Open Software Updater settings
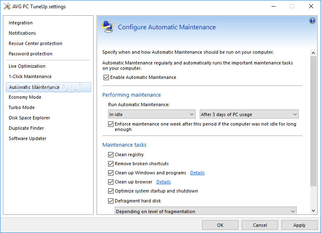321x233 pixels. (x=27, y=138)
